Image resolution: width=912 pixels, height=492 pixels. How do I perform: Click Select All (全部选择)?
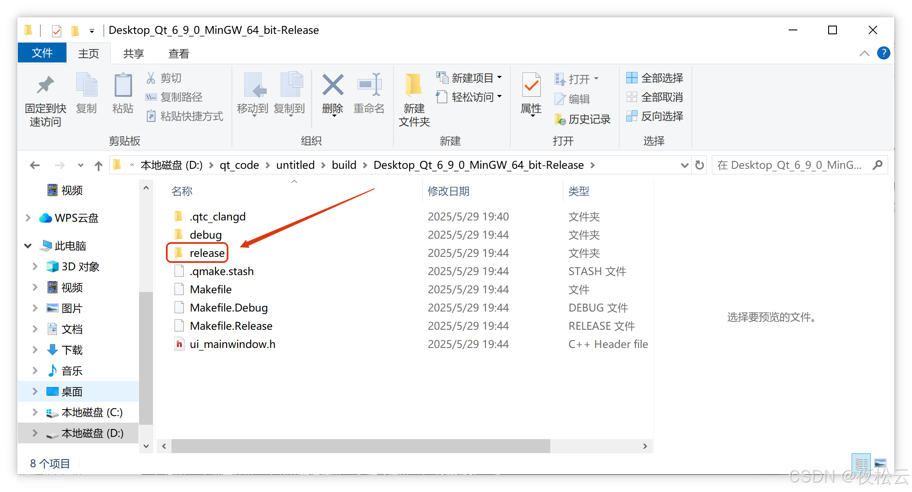(x=655, y=78)
